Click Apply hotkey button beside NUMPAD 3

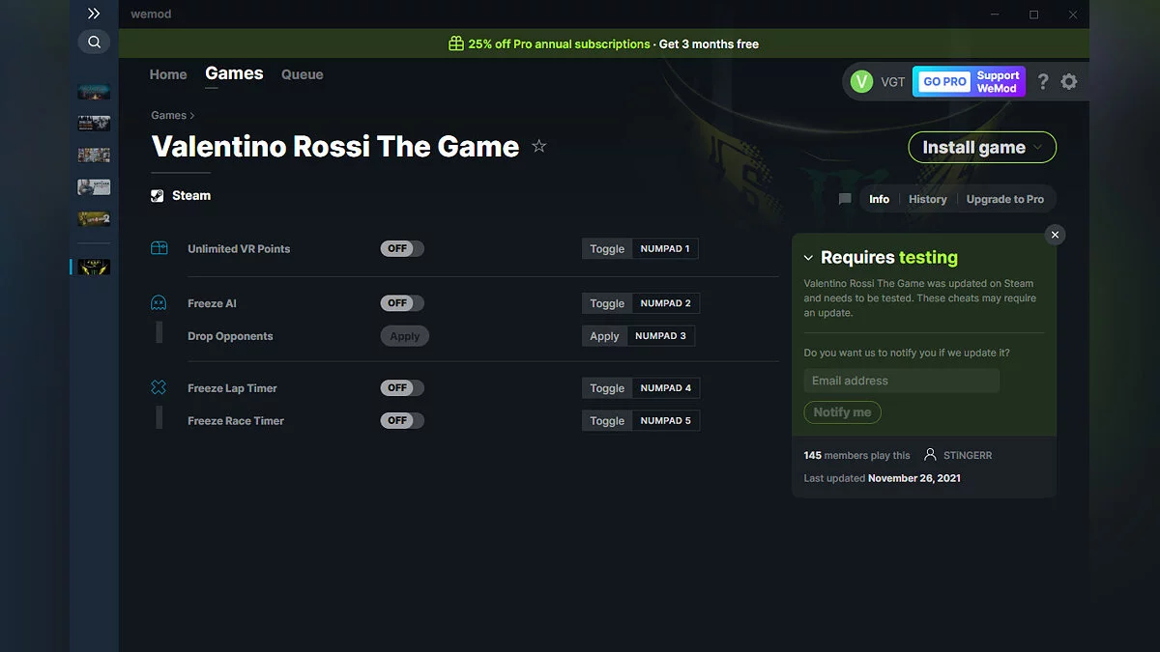tap(604, 336)
